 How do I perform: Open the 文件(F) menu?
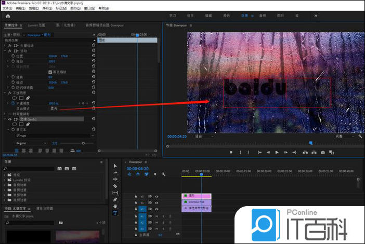[x=7, y=8]
